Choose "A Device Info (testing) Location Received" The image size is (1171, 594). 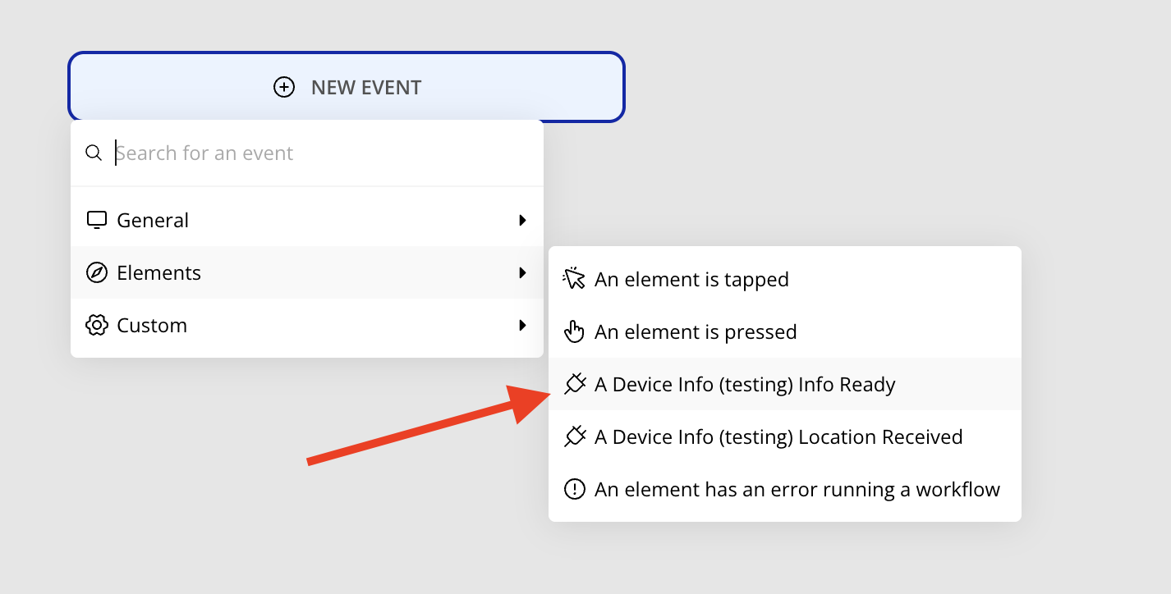point(778,436)
